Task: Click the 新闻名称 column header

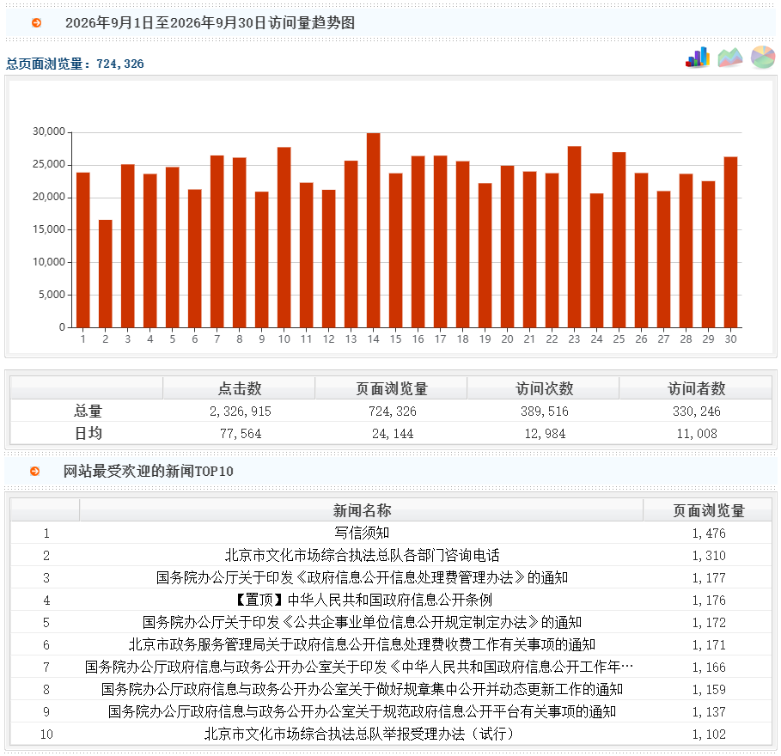Action: [362, 510]
